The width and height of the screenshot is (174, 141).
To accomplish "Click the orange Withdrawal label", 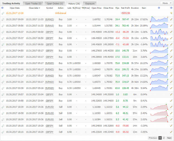I will point(61,13).
